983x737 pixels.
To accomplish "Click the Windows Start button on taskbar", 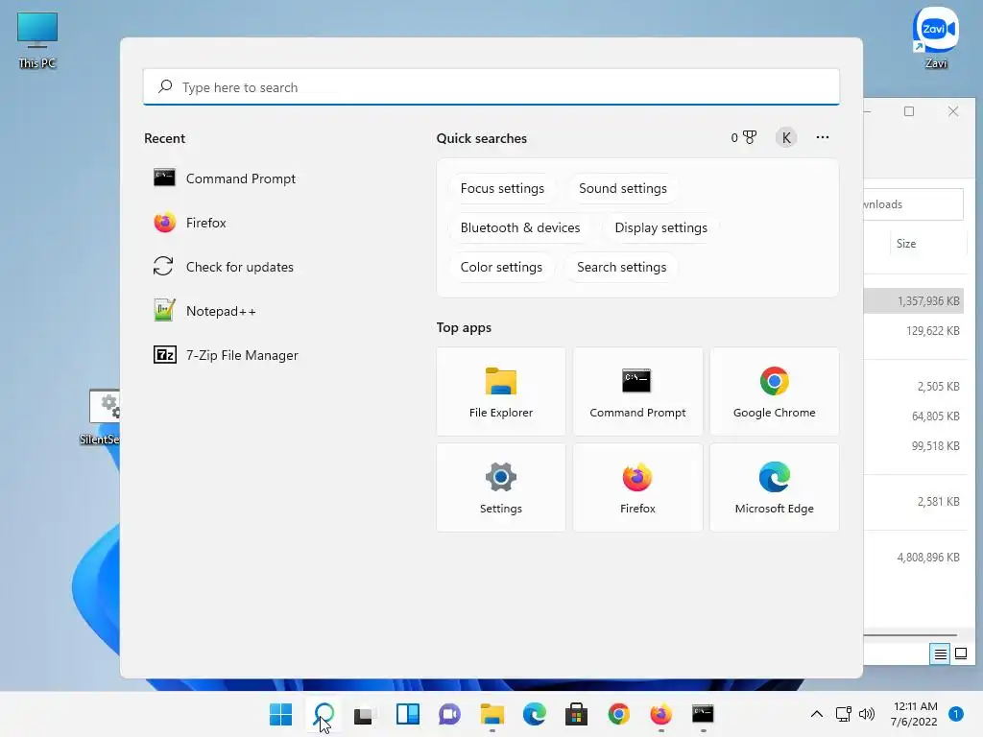I will tap(281, 714).
